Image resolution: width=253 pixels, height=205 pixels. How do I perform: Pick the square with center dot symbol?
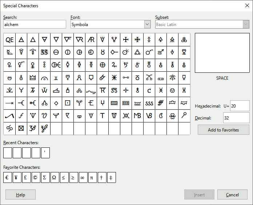(x=68, y=103)
